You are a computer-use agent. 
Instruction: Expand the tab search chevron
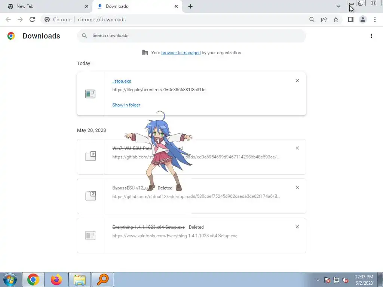pos(338,6)
